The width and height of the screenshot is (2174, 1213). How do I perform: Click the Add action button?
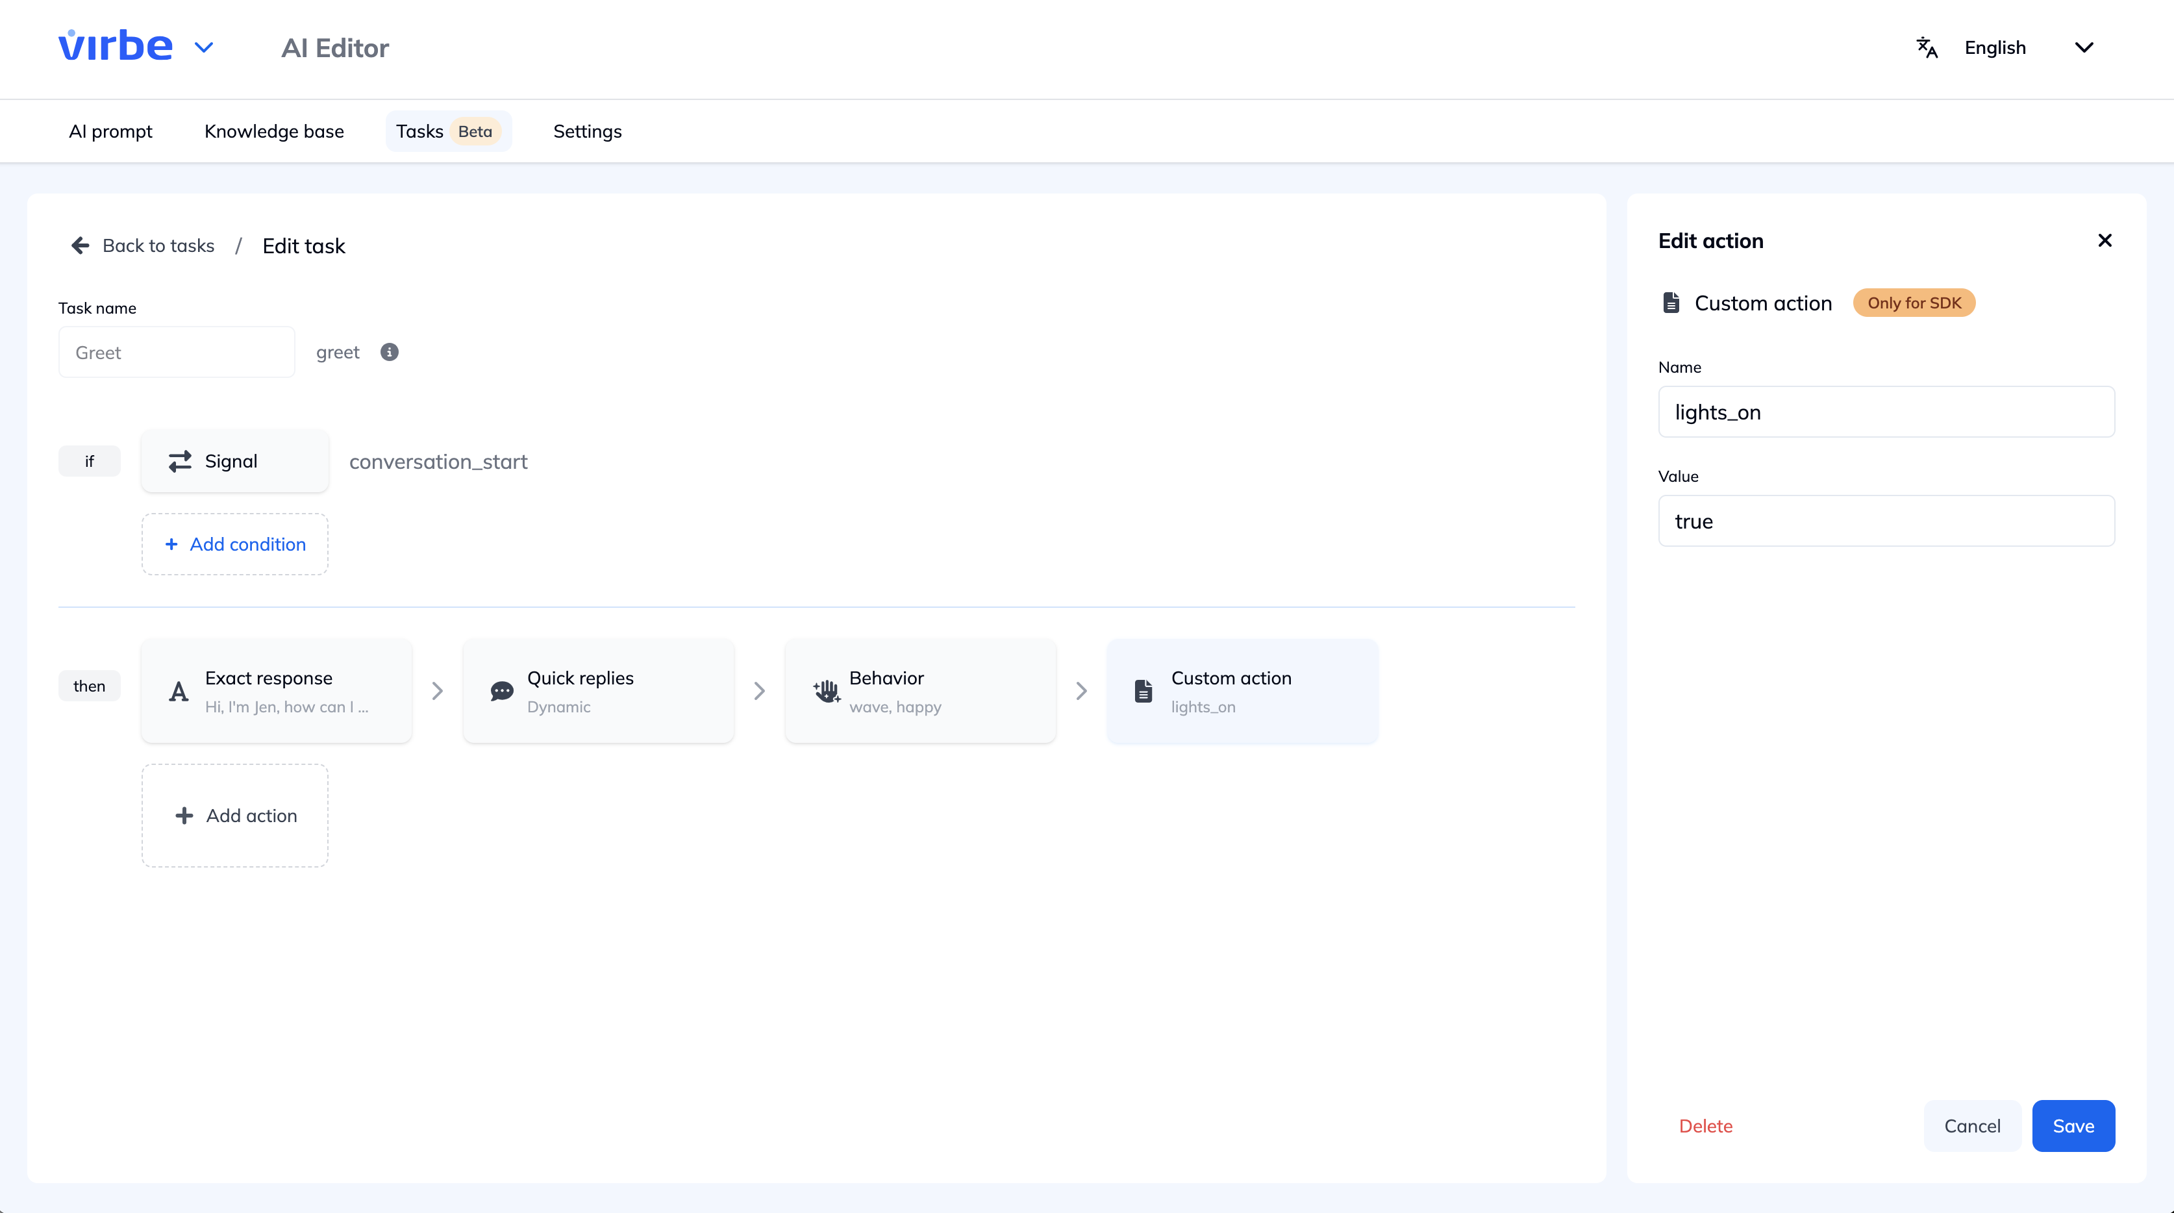click(x=234, y=814)
